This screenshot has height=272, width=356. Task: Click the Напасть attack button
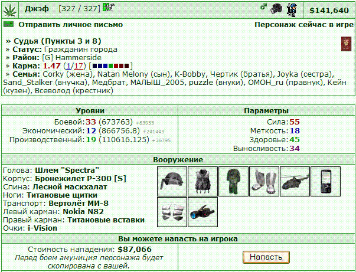pos(266,257)
